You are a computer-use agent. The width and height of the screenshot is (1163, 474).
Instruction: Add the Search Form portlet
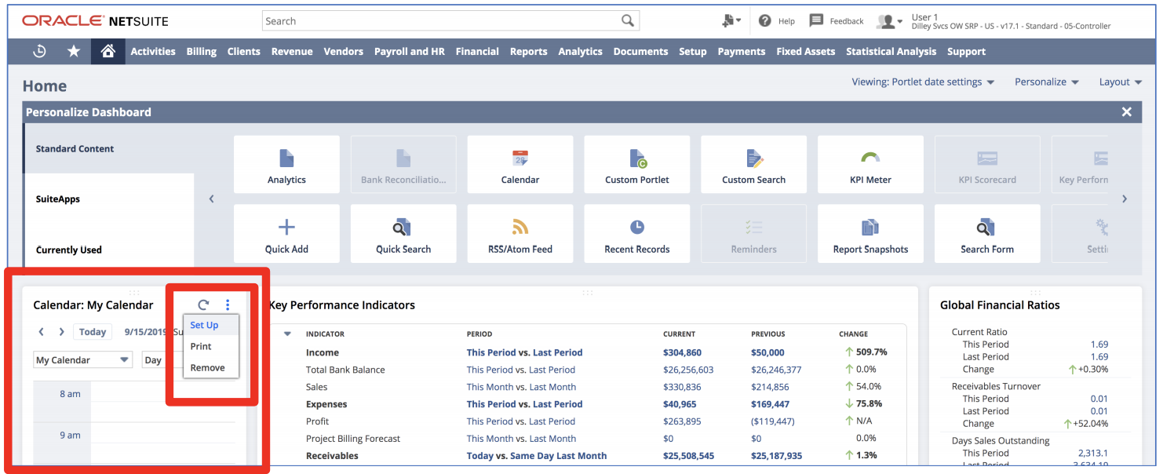tap(987, 234)
